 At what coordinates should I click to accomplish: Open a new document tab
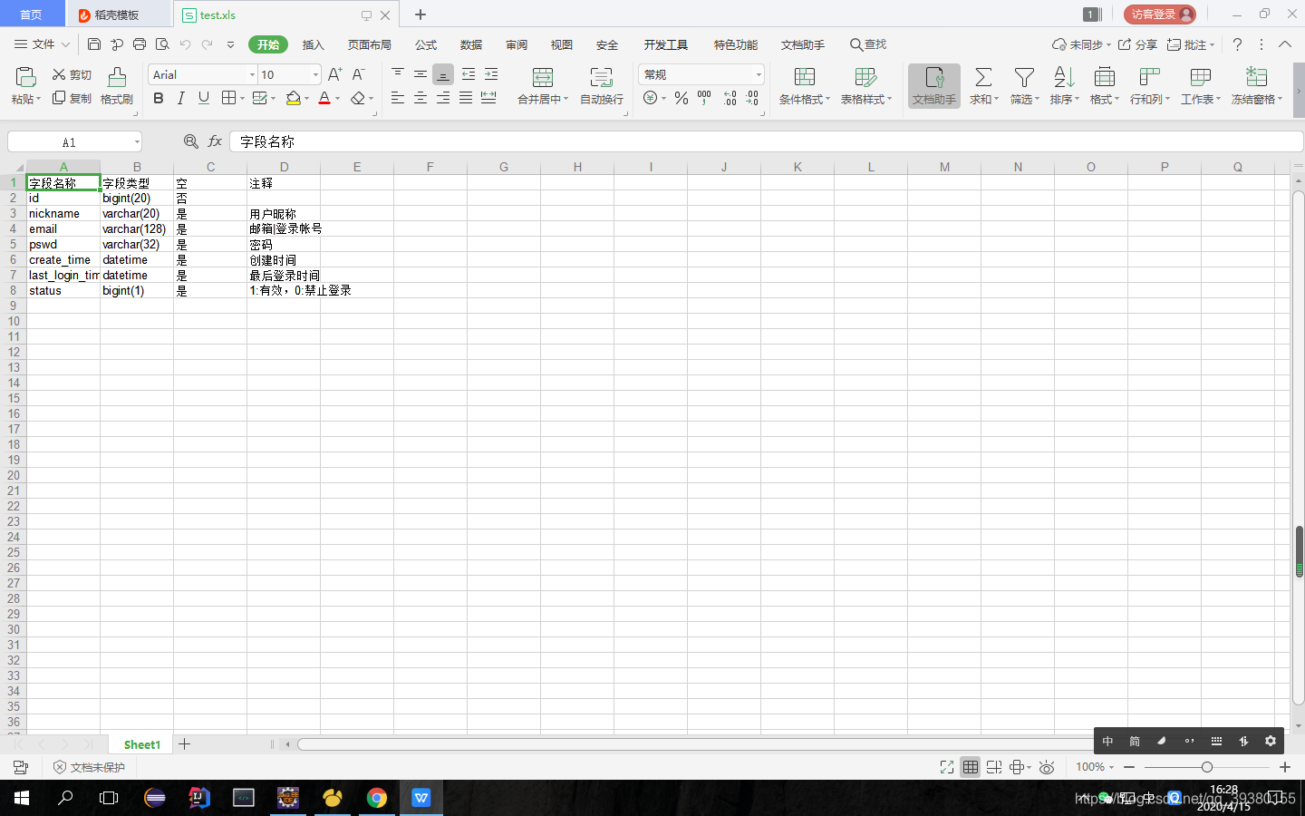(420, 15)
